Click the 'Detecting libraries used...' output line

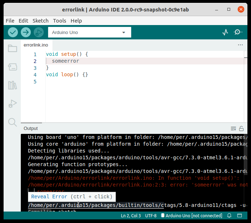click(x=68, y=151)
